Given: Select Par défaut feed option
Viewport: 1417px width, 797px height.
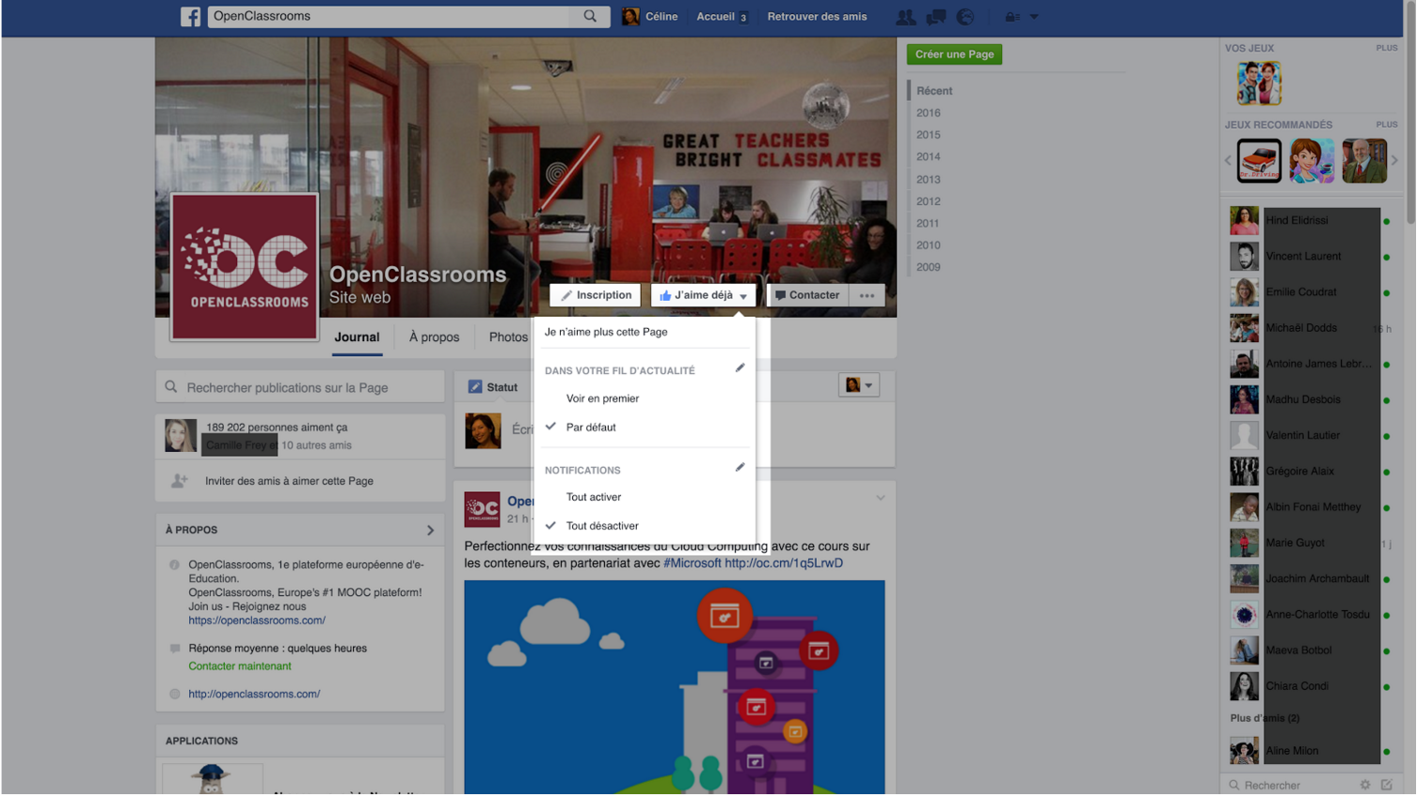Looking at the screenshot, I should tap(591, 428).
